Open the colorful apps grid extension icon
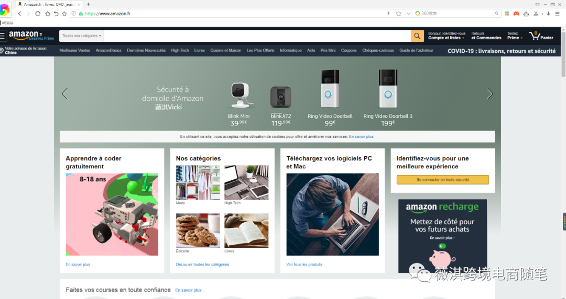566x299 pixels. (x=507, y=13)
